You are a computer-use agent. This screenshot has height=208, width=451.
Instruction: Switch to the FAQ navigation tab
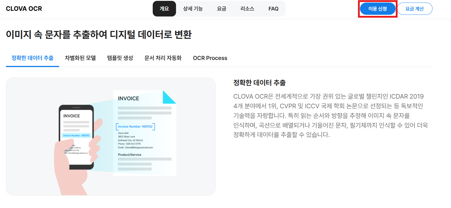[274, 9]
